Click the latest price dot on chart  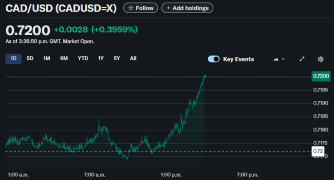(x=205, y=77)
